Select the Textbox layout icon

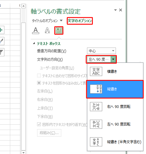point(59,31)
